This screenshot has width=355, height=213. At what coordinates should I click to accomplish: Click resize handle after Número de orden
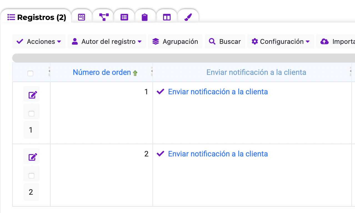pyautogui.click(x=152, y=72)
